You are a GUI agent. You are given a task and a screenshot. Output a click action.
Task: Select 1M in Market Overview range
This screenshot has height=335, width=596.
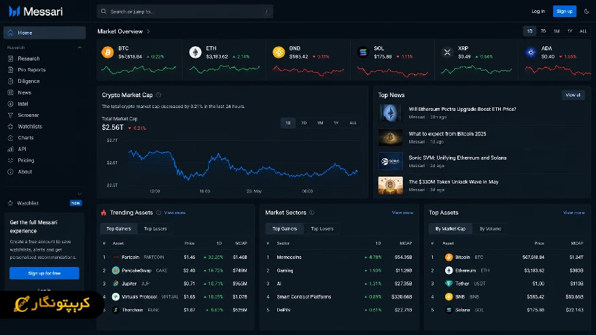pos(557,31)
